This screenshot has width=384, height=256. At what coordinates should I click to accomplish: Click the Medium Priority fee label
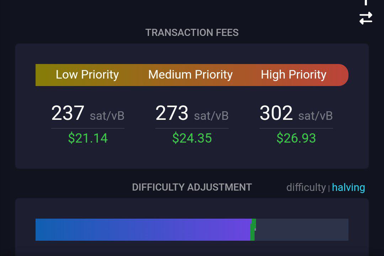[190, 74]
